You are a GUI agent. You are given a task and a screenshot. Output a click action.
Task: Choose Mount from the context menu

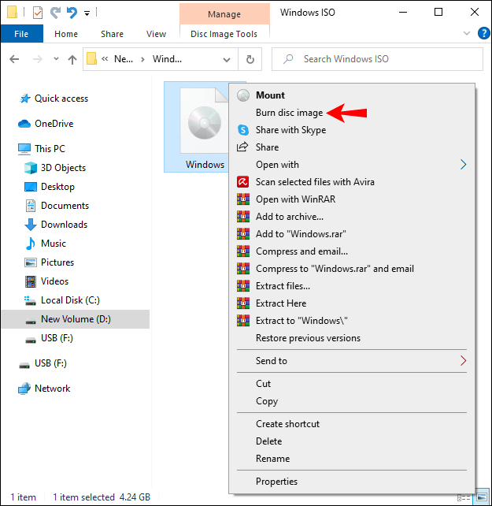tap(352, 95)
